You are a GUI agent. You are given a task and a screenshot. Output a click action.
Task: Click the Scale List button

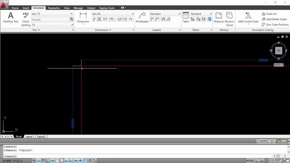[269, 14]
